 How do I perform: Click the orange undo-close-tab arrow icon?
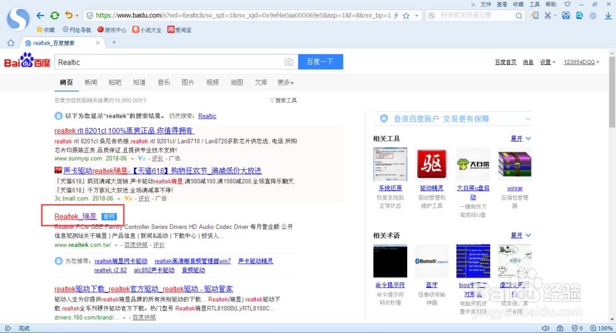point(69,15)
